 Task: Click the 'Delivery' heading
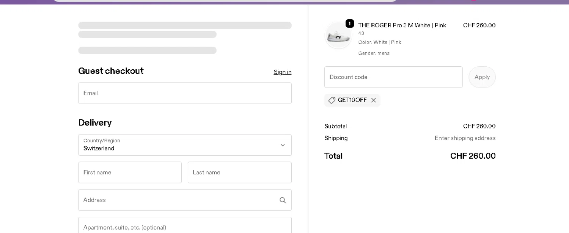tap(95, 123)
